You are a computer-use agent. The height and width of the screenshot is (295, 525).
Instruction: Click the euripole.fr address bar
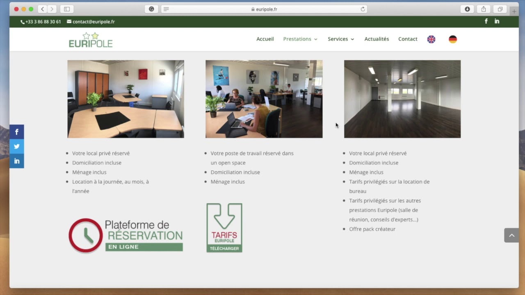coord(264,9)
